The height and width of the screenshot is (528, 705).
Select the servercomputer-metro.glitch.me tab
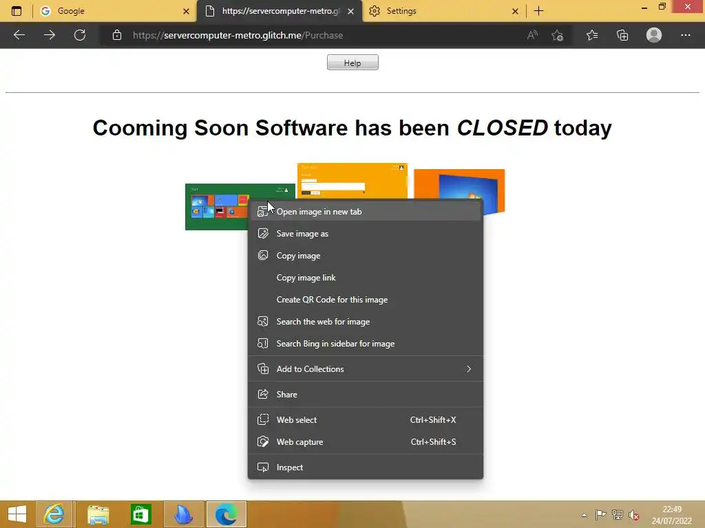pyautogui.click(x=279, y=11)
